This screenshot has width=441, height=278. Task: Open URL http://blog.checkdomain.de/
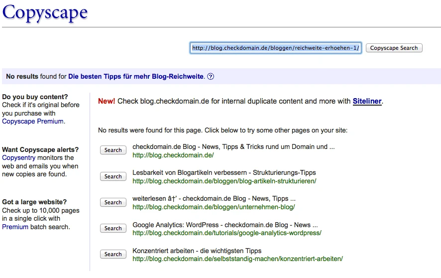173,155
